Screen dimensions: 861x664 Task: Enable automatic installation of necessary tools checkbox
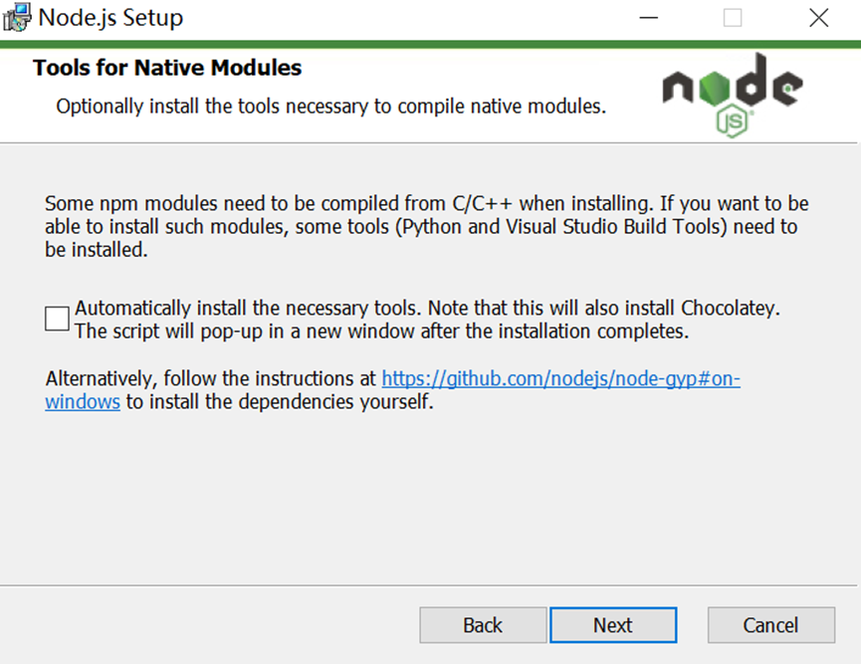pyautogui.click(x=57, y=319)
